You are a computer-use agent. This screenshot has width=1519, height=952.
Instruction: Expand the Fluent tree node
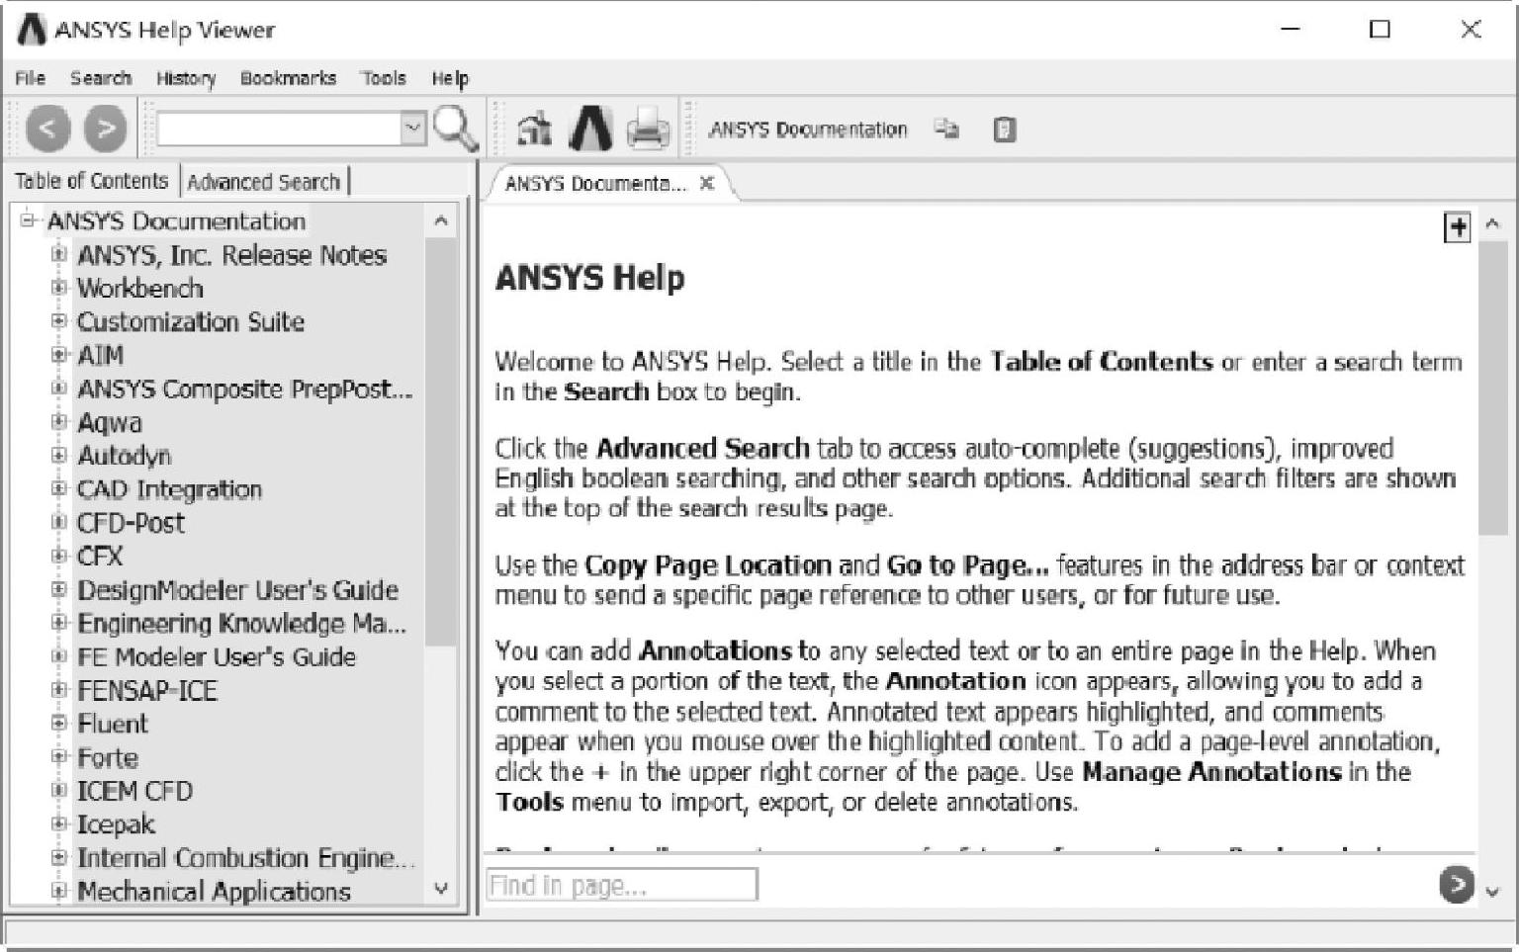pyautogui.click(x=58, y=724)
